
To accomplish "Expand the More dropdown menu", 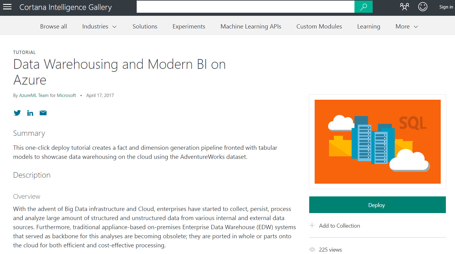I will pyautogui.click(x=407, y=26).
